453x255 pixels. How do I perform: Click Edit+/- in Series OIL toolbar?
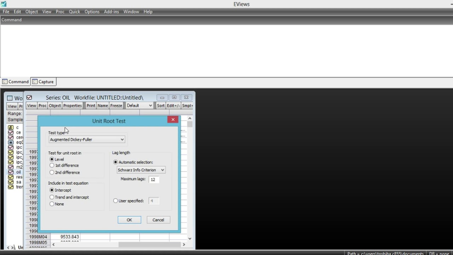click(173, 106)
